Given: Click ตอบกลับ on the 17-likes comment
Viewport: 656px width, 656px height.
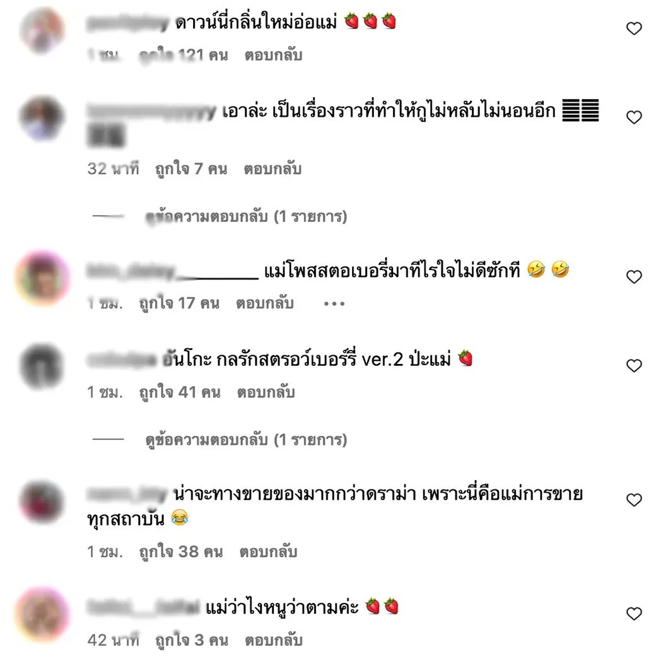Looking at the screenshot, I should click(x=265, y=303).
